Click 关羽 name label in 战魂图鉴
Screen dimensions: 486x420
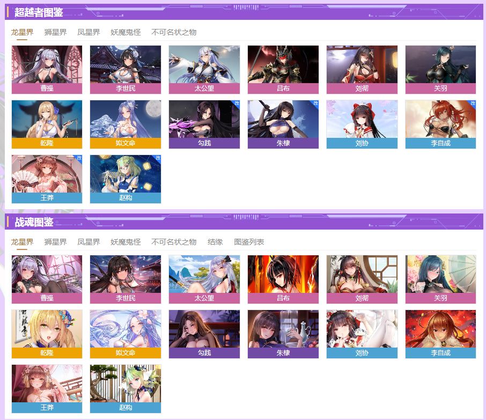tap(440, 298)
